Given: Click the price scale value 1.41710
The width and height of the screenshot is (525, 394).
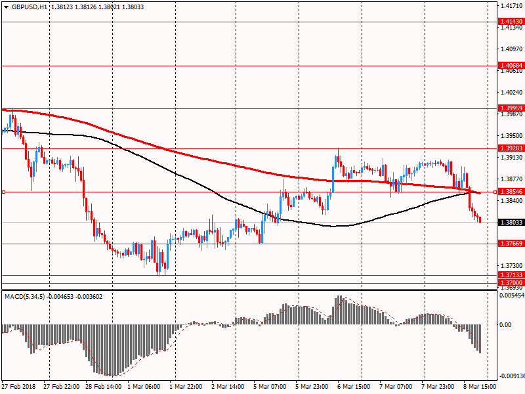Looking at the screenshot, I should coord(511,6).
